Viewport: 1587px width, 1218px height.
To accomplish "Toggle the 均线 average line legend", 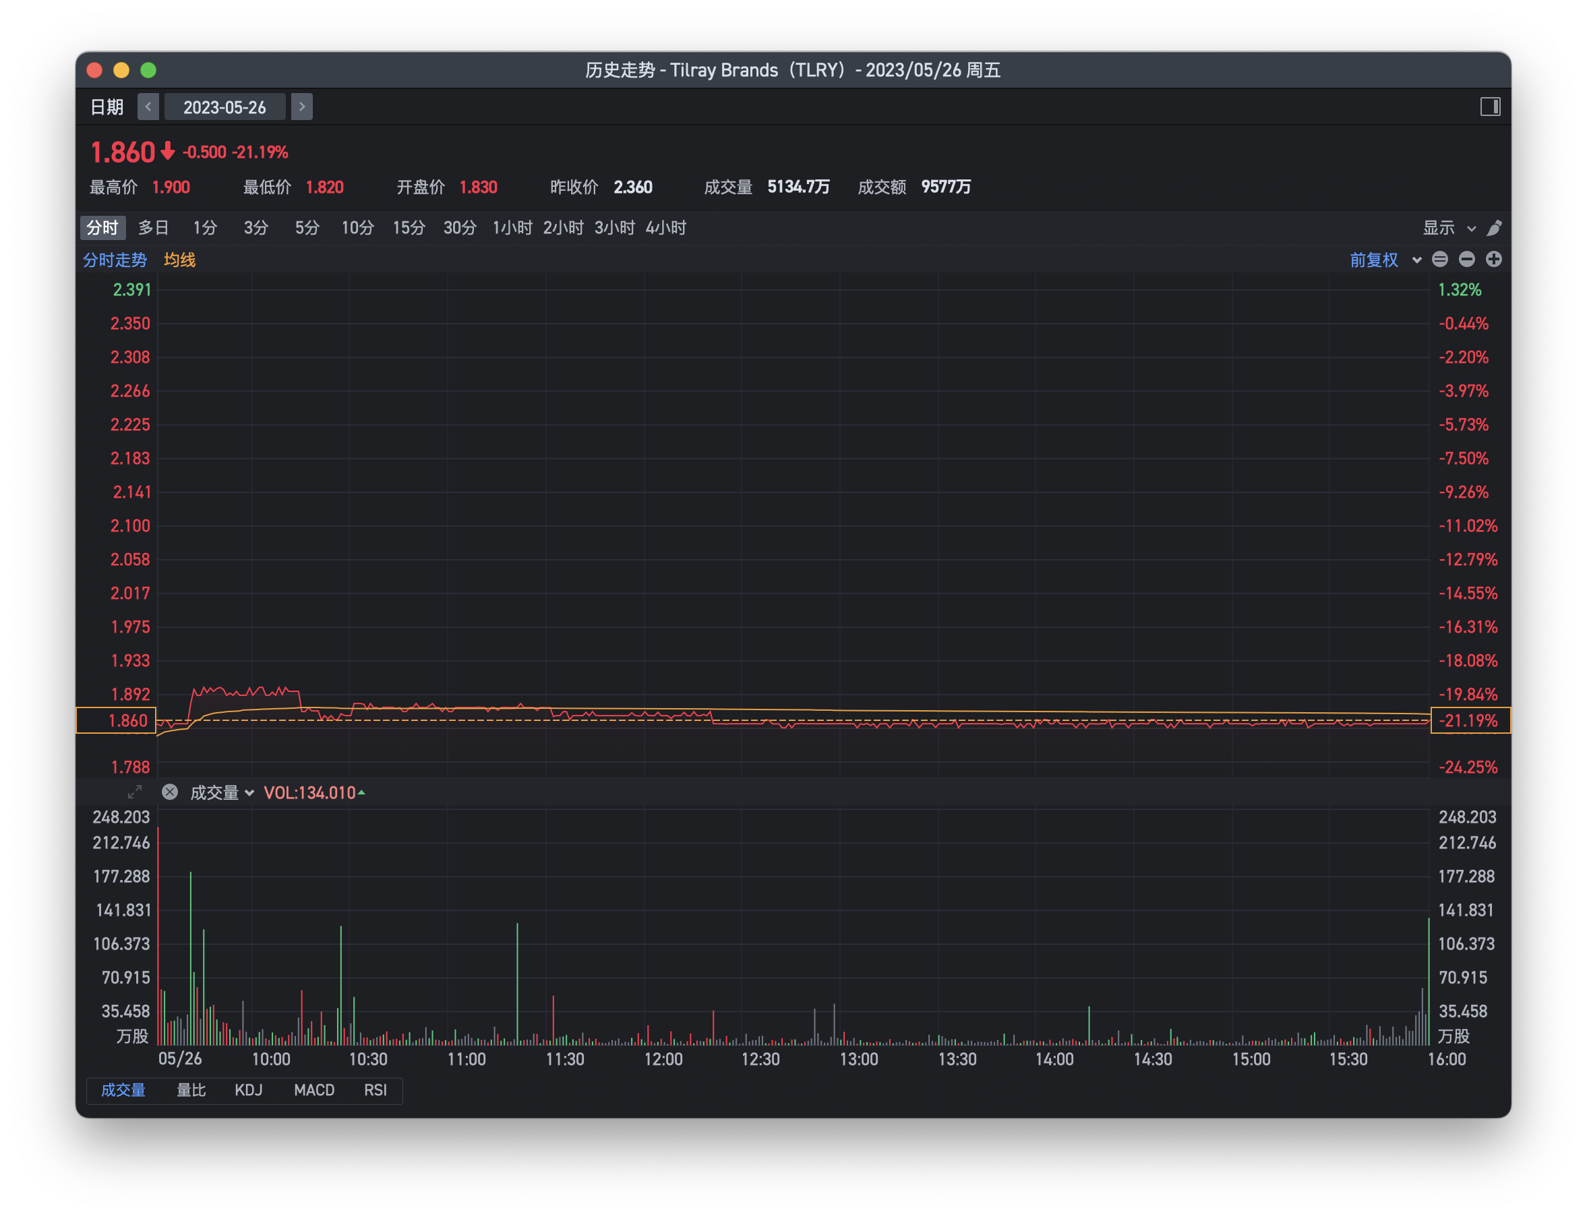I will pos(180,260).
